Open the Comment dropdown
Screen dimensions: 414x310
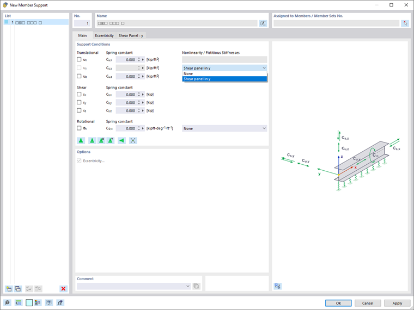pyautogui.click(x=188, y=286)
